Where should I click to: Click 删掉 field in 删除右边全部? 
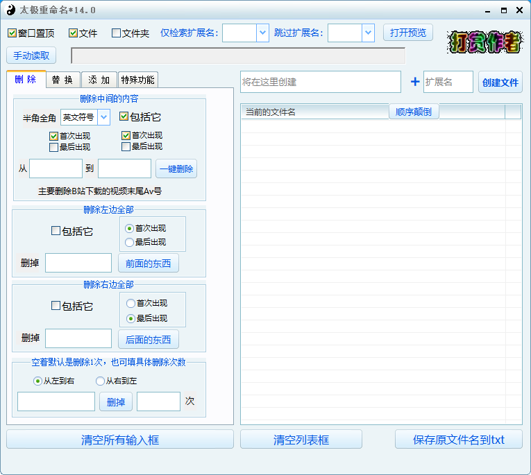[78, 338]
